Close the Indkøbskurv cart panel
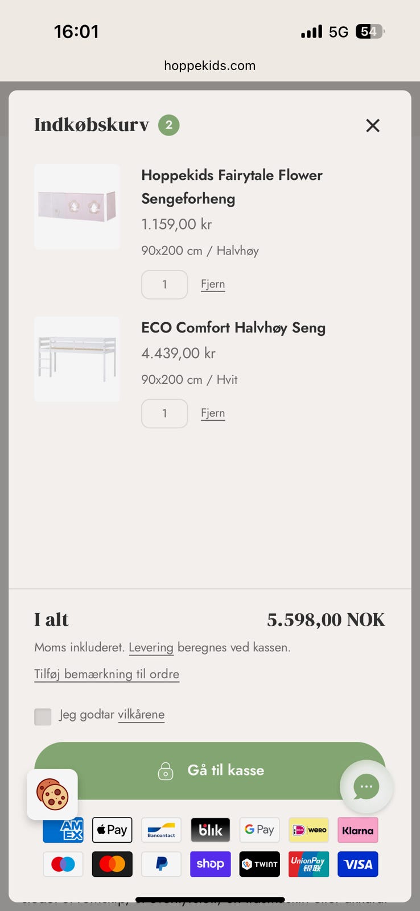The image size is (420, 911). coord(373,125)
